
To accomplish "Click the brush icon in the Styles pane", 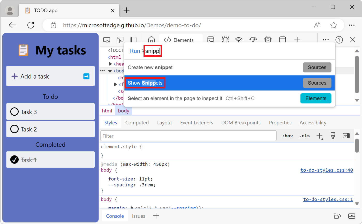I will coord(333,135).
